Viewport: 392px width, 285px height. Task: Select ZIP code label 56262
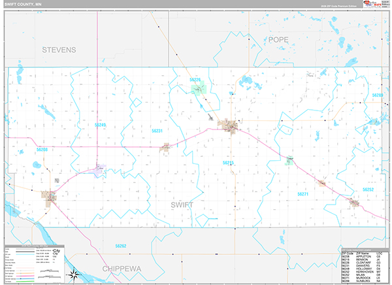click(x=121, y=246)
